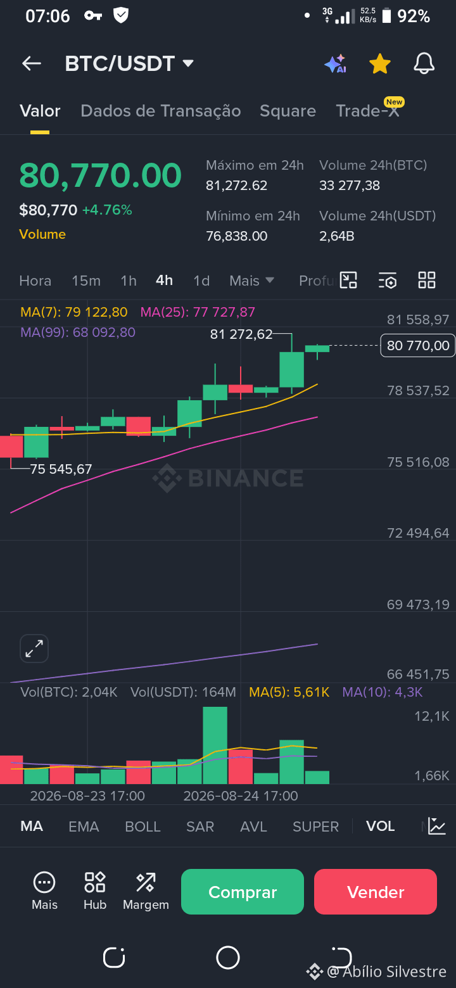The image size is (456, 988).
Task: Tap the Vol(BTC): 2,04K label
Action: (x=69, y=692)
